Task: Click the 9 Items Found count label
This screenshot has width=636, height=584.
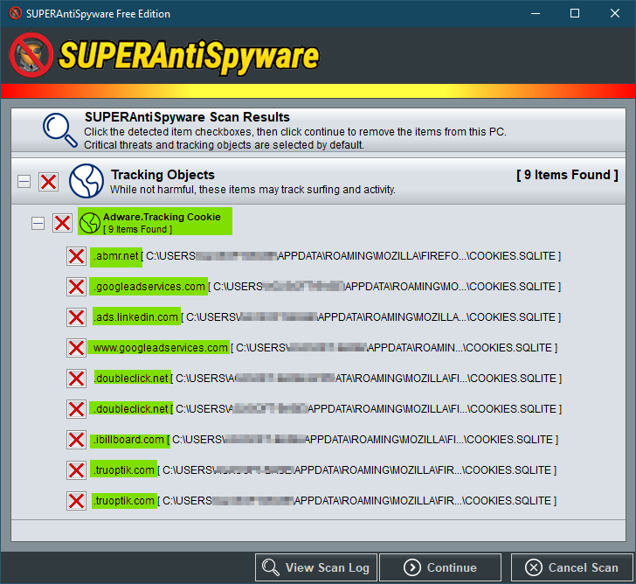Action: (567, 175)
